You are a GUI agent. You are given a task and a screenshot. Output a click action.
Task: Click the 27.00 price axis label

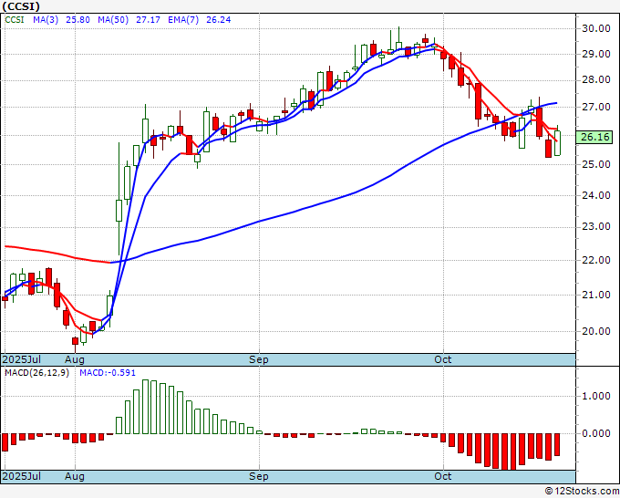point(596,108)
